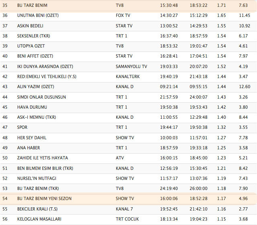Image resolution: width=257 pixels, height=225 pixels.
Task: Select start time 19:52:45
Action: [x=169, y=209]
